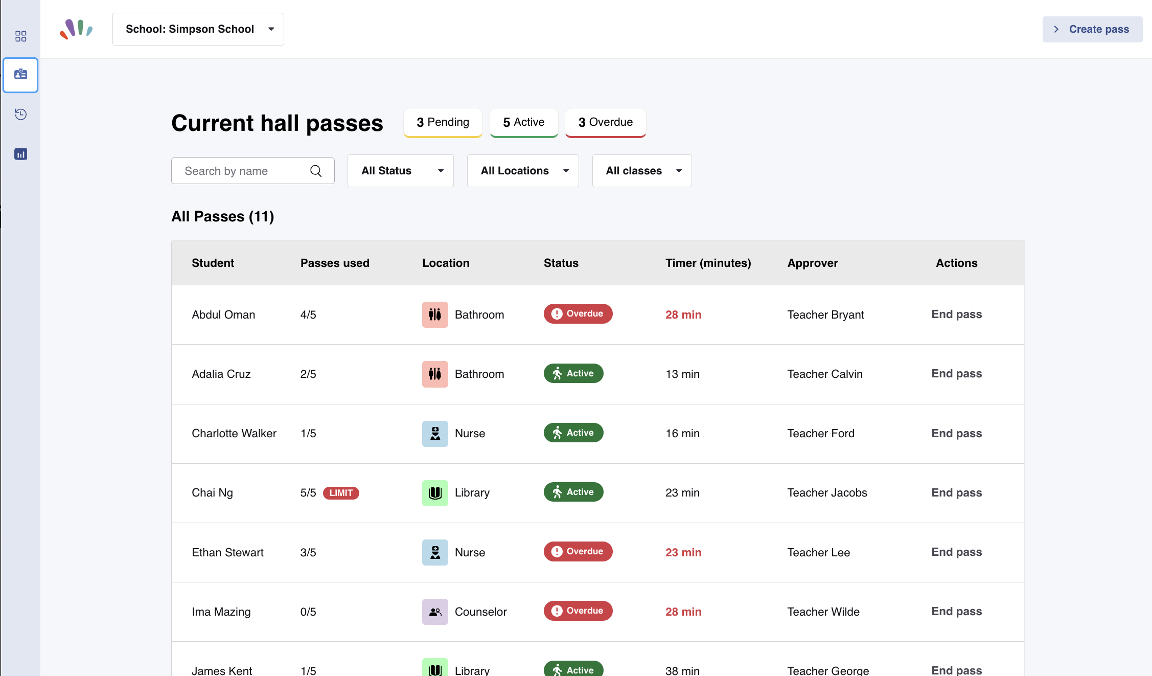Open the All Status filter dropdown
Screen dimensions: 1152x676
[x=401, y=171]
